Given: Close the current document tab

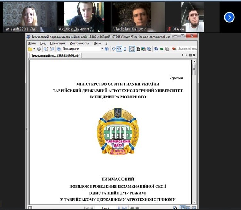Looking at the screenshot, I should pyautogui.click(x=194, y=55).
